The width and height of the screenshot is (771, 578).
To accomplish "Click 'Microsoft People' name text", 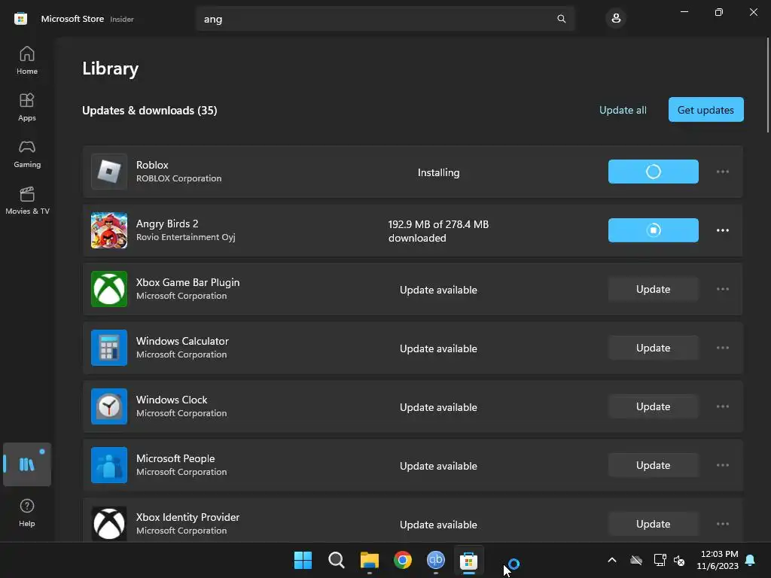I will (x=175, y=458).
